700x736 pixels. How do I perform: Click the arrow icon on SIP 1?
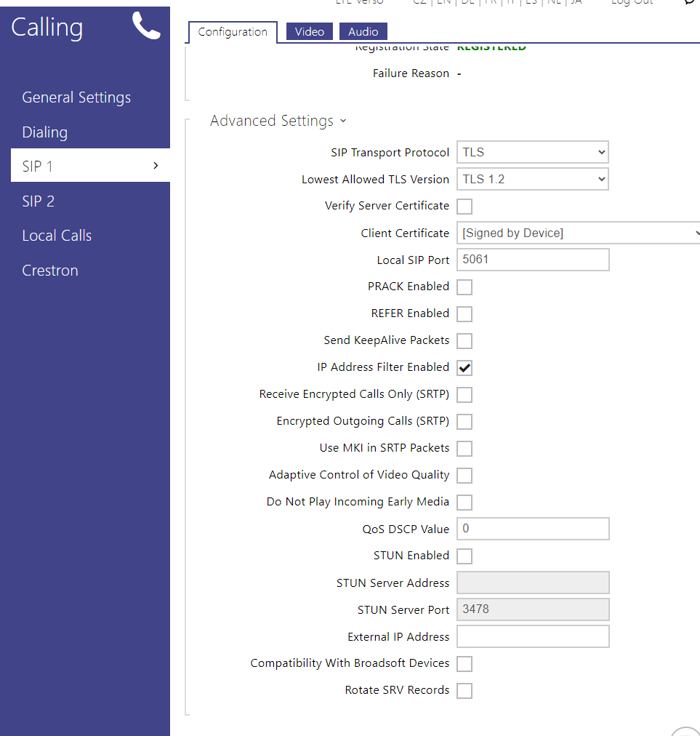coord(156,166)
